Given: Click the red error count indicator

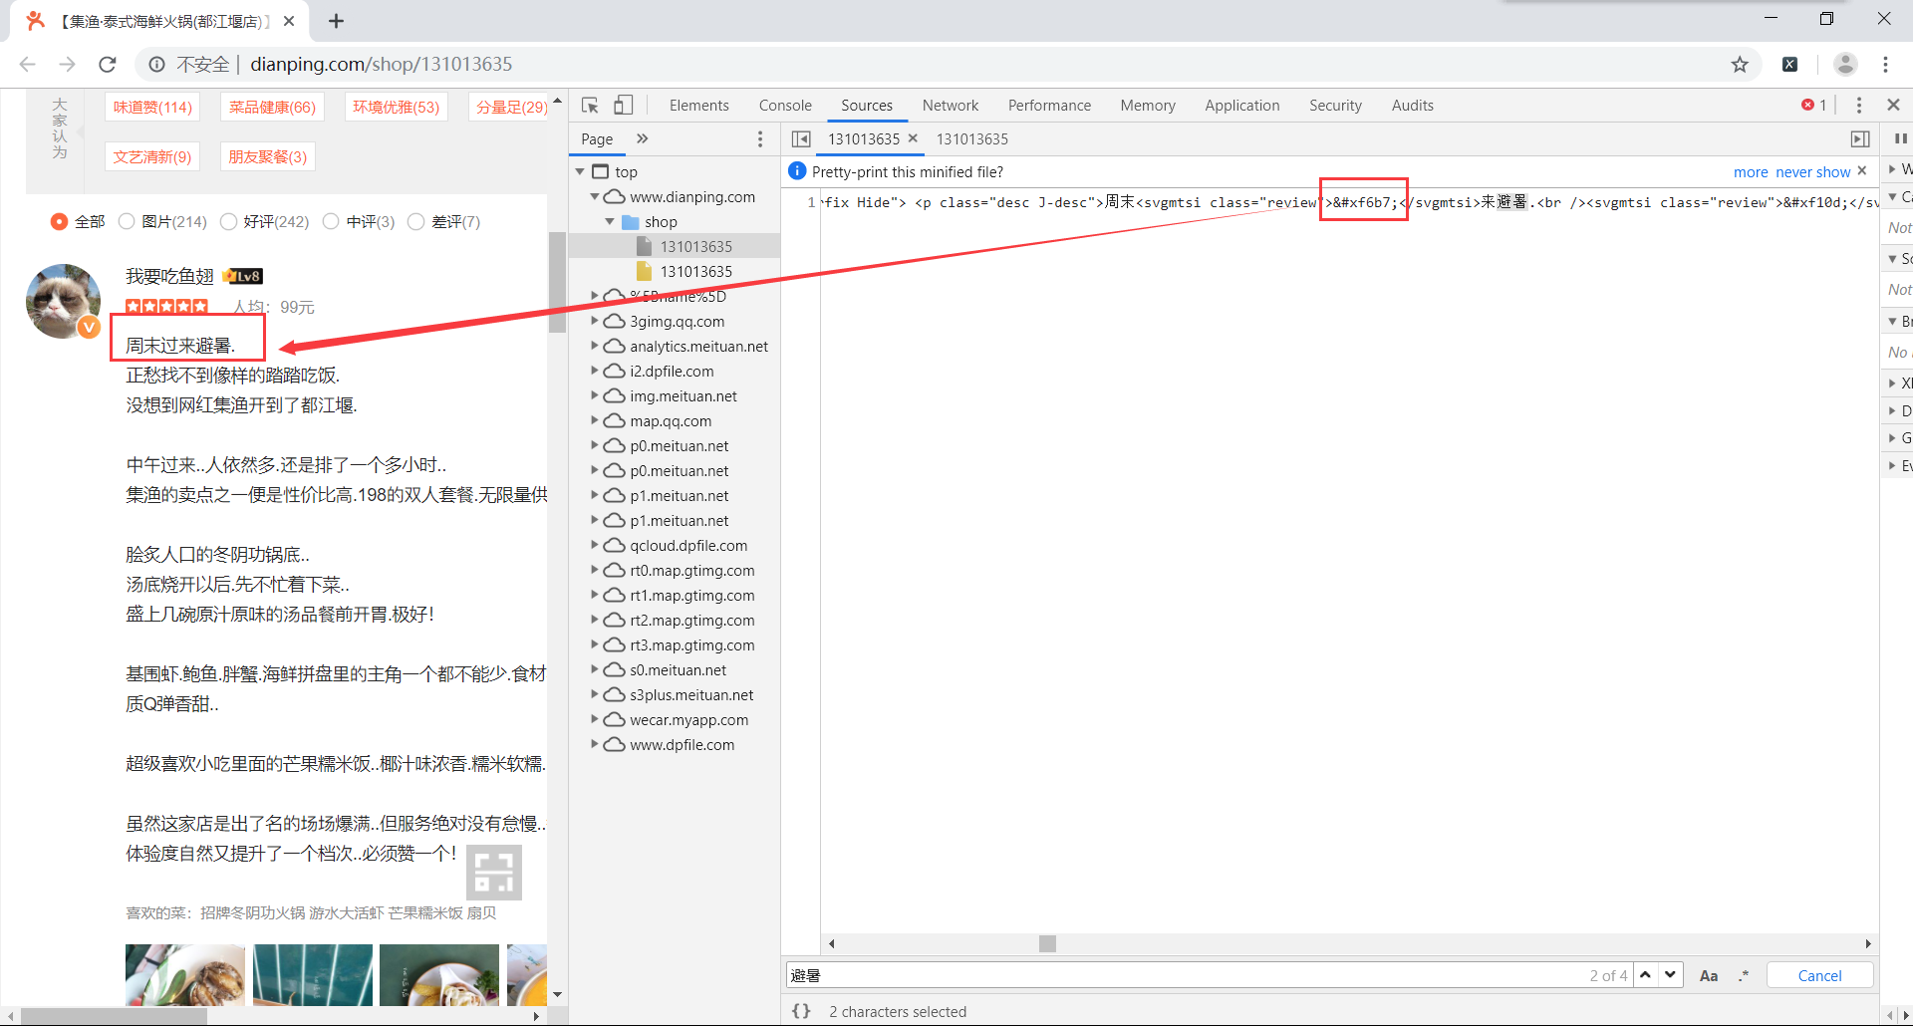Looking at the screenshot, I should pos(1813,105).
